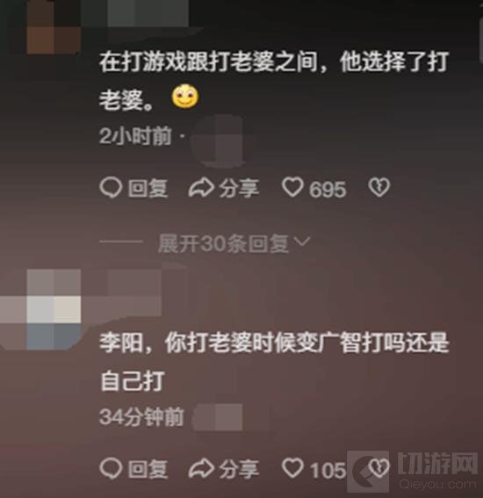Click the chevron next to 展开30条回复

(301, 242)
